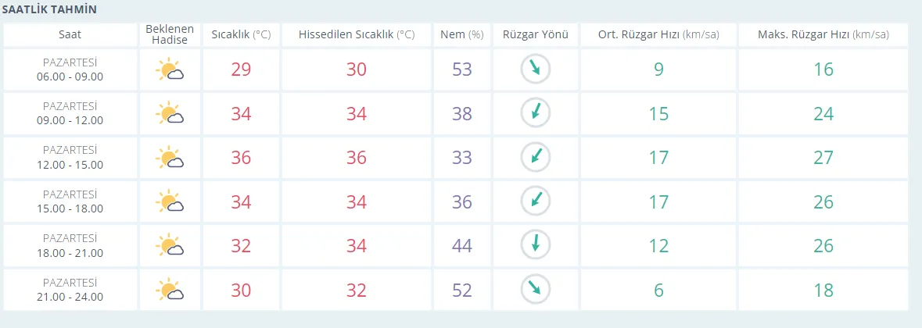The width and height of the screenshot is (922, 328).
Task: Click wind direction icon for 21.00 - 24.00
Action: click(536, 289)
